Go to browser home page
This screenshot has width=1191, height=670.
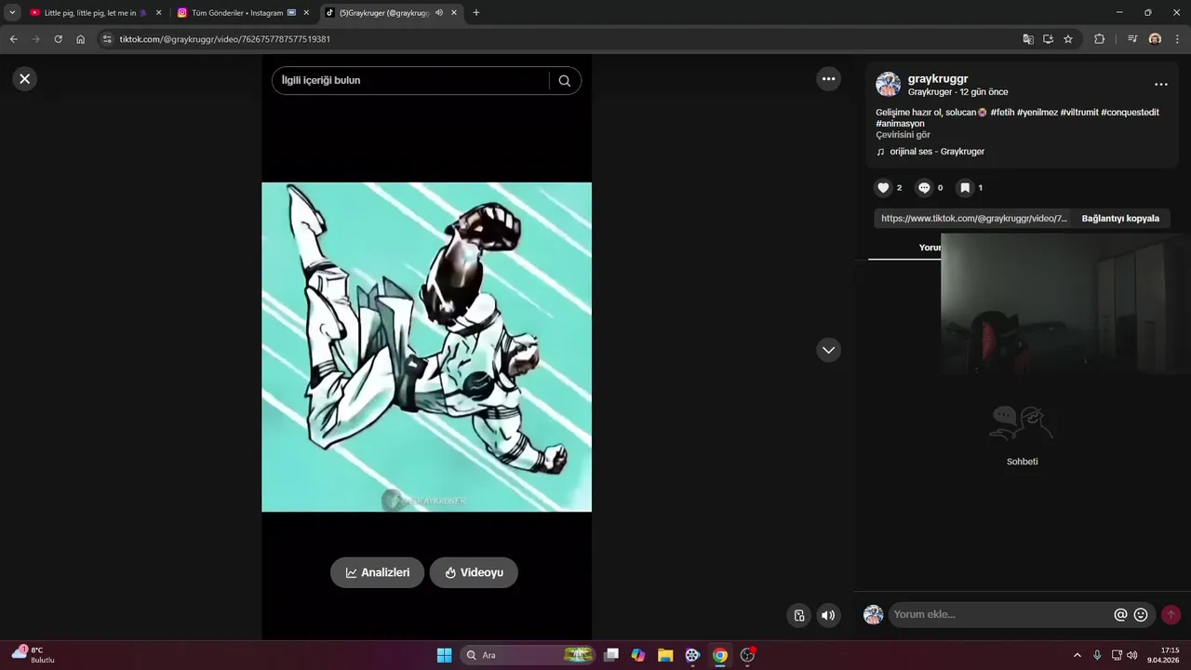[x=81, y=39]
